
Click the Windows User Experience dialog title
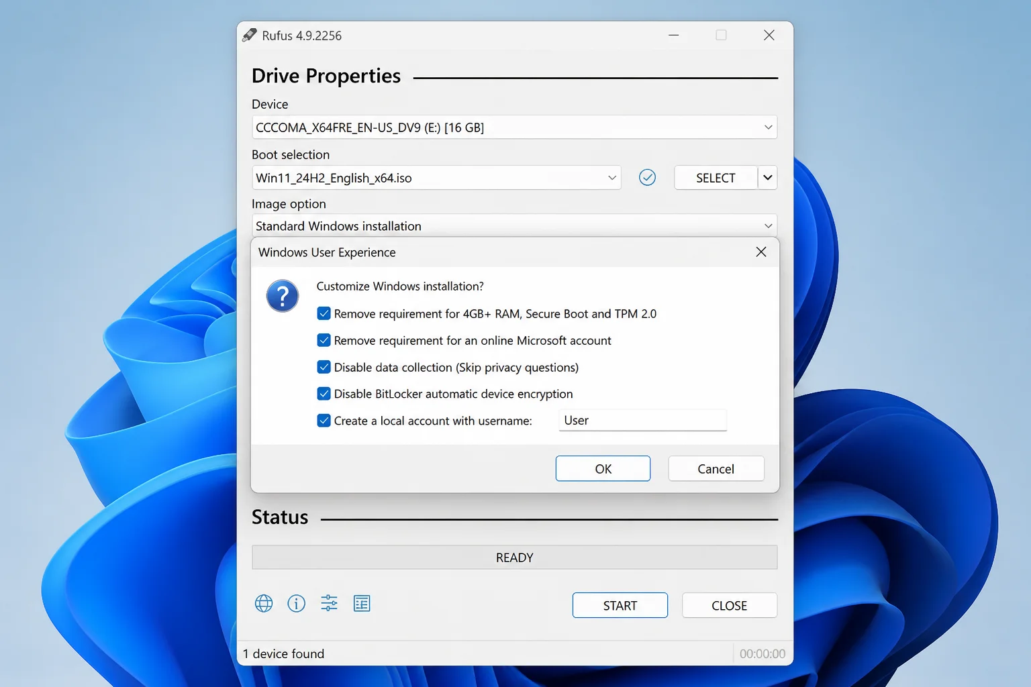coord(327,252)
